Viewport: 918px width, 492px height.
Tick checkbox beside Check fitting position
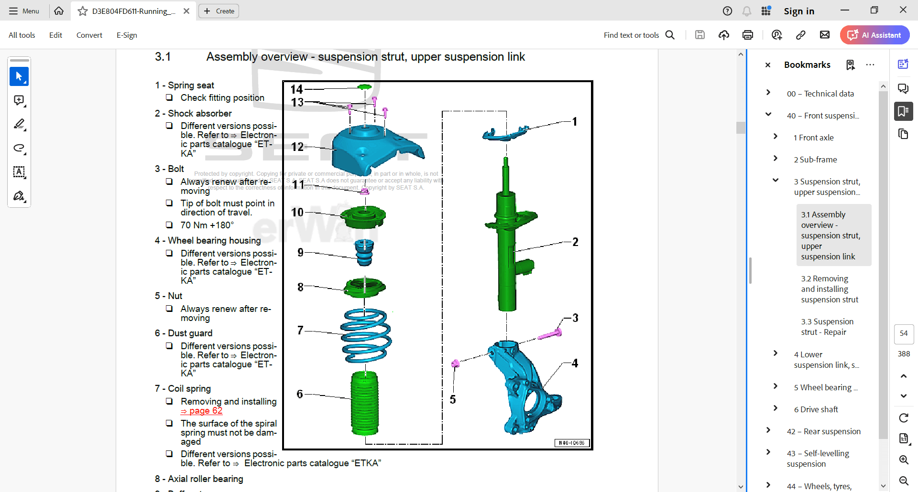pyautogui.click(x=169, y=97)
